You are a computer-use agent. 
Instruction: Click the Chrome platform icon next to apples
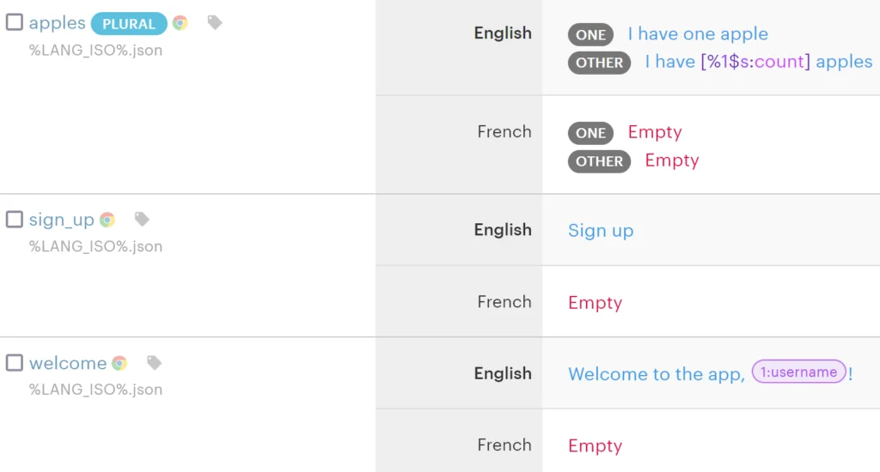[180, 23]
